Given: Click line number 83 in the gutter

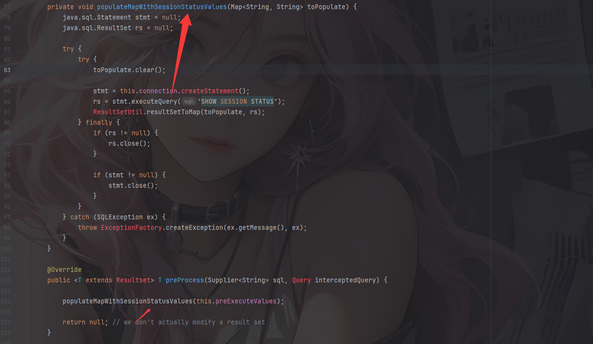Looking at the screenshot, I should point(7,70).
